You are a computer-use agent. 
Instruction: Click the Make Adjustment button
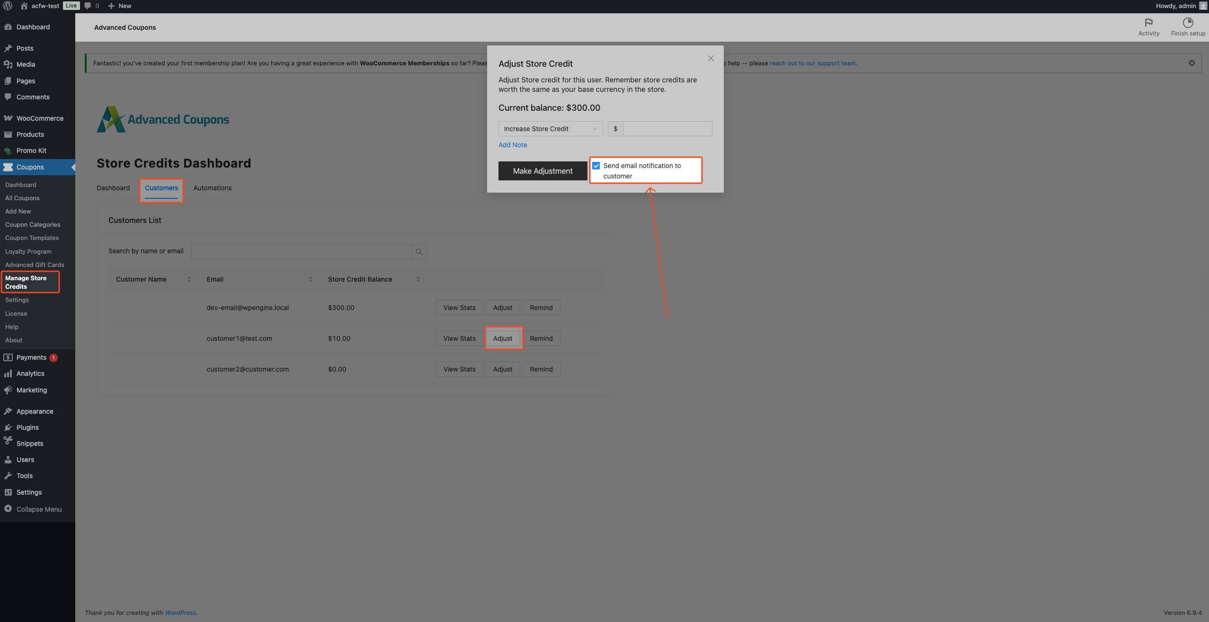tap(542, 171)
